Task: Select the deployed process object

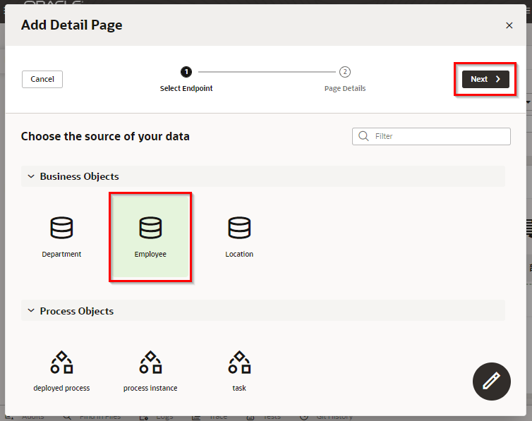Action: pos(61,362)
